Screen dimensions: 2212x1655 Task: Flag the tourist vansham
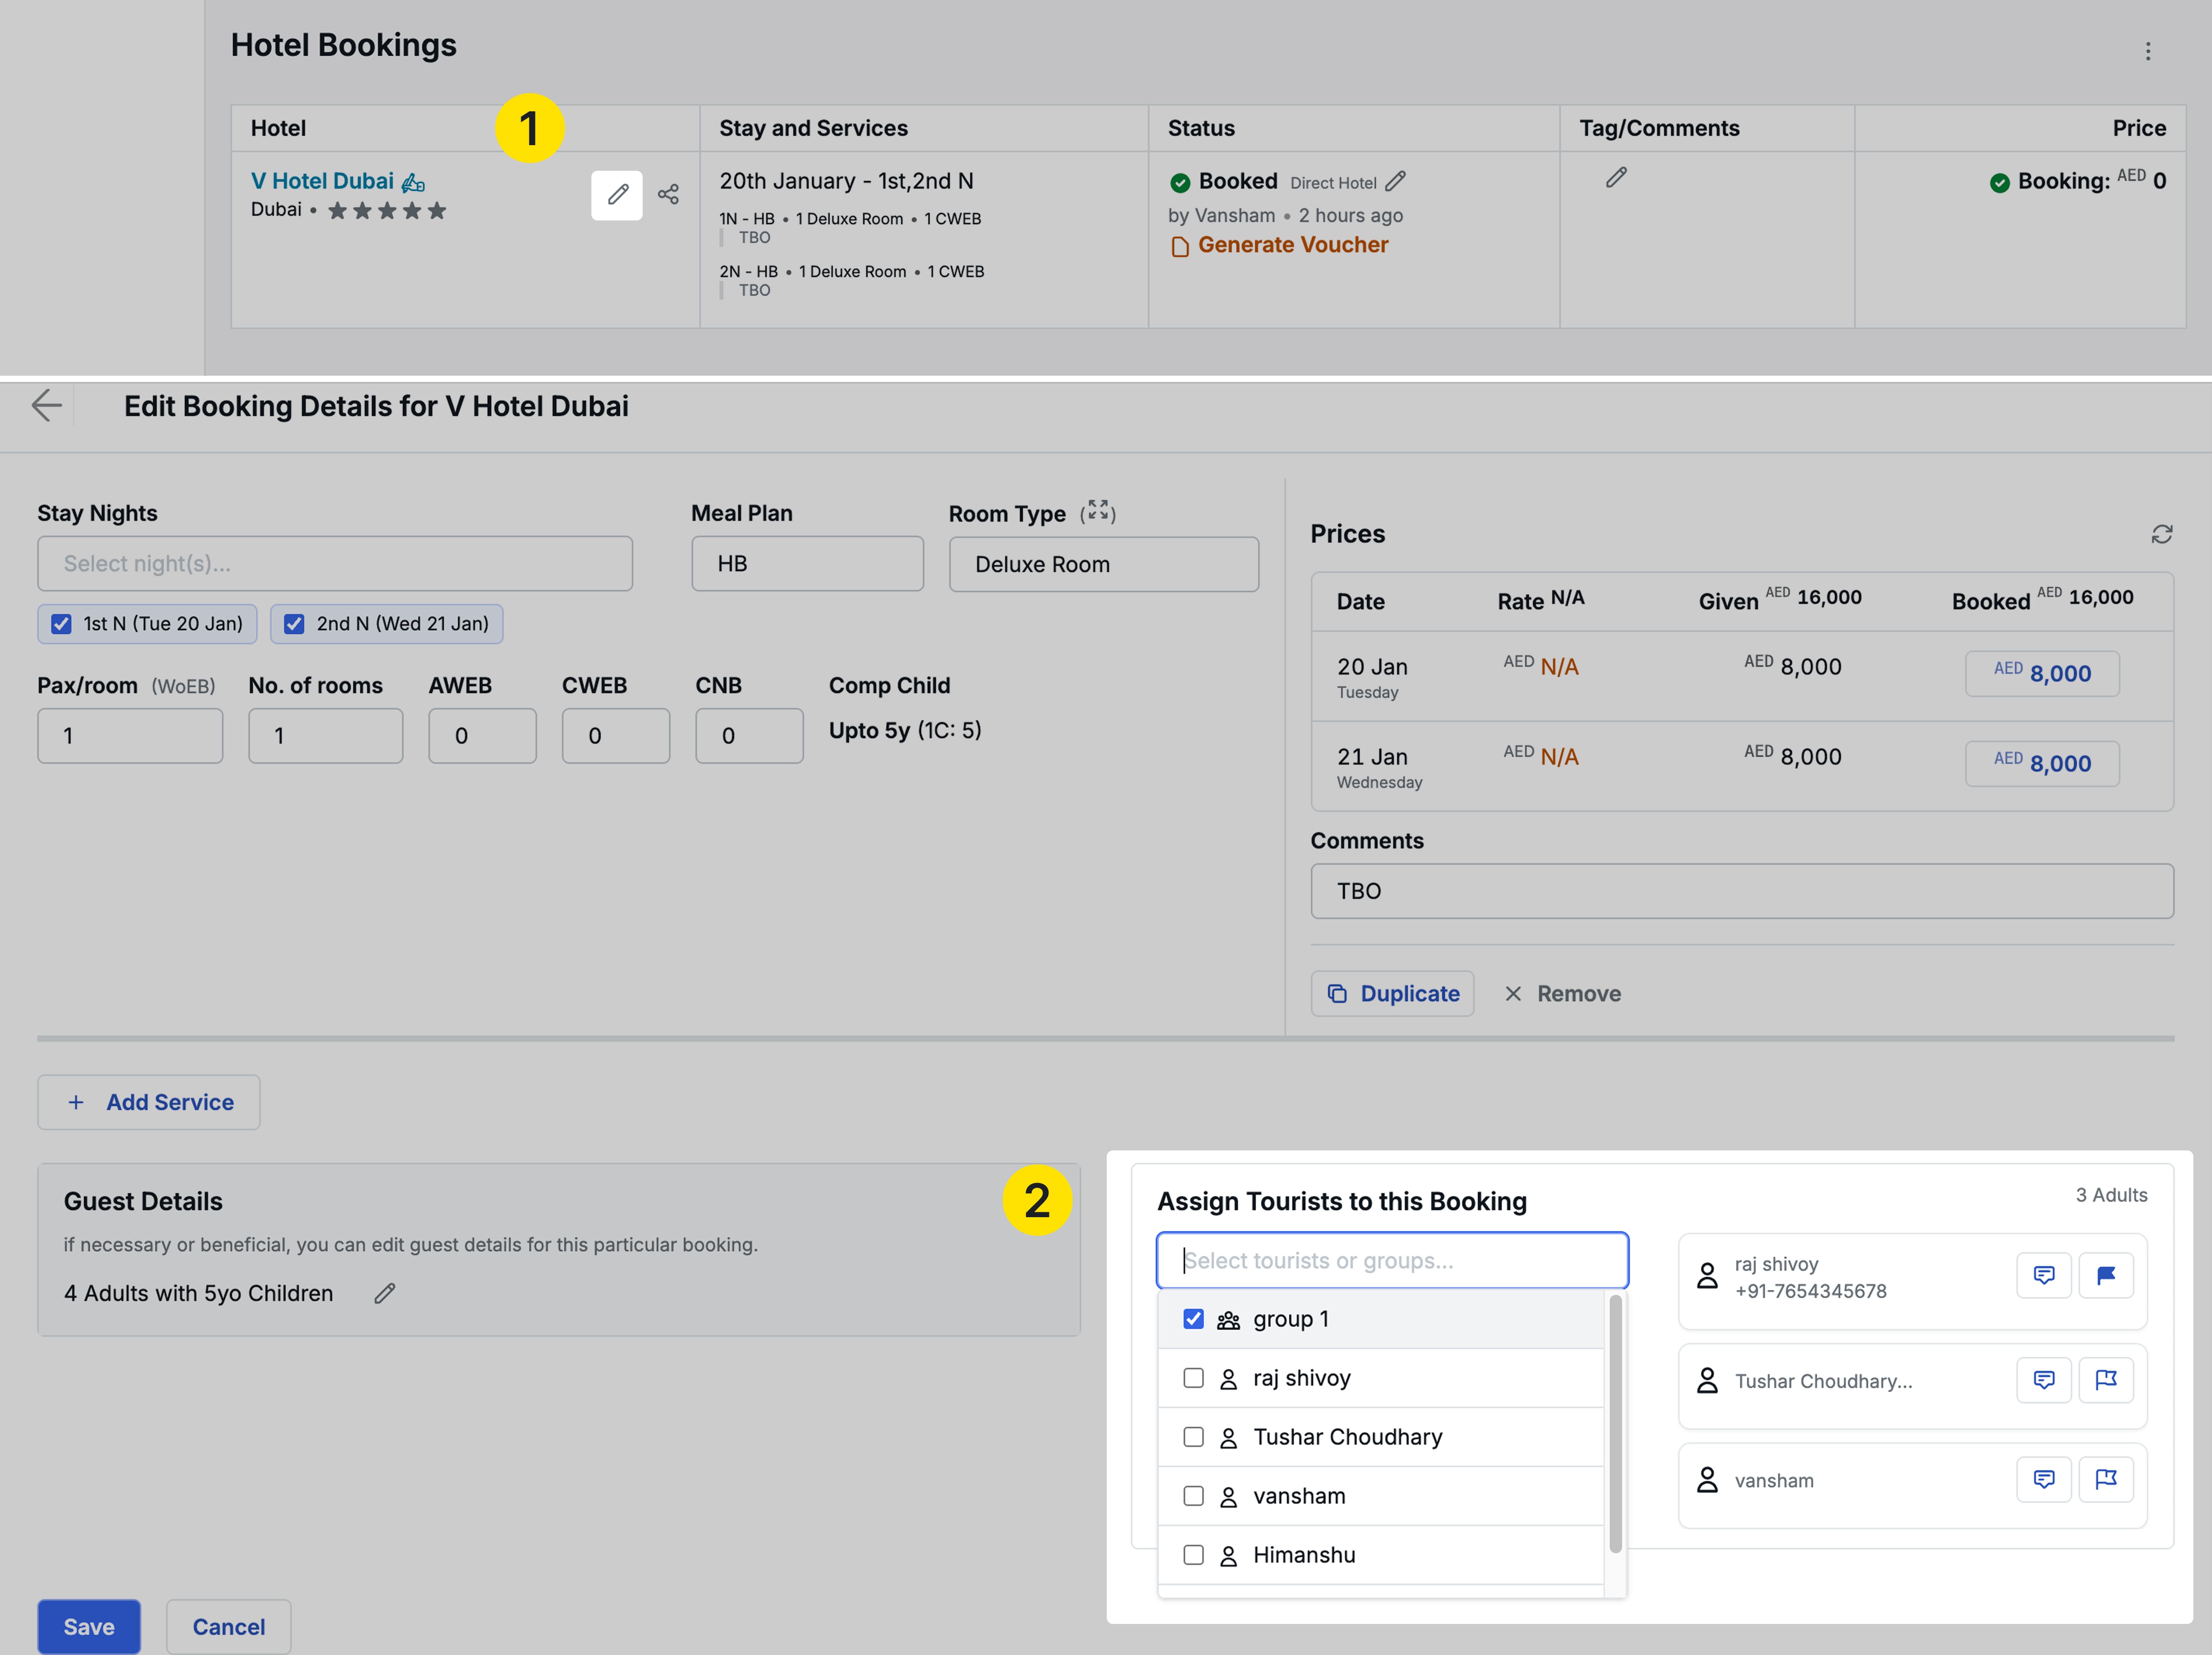pyautogui.click(x=2107, y=1479)
